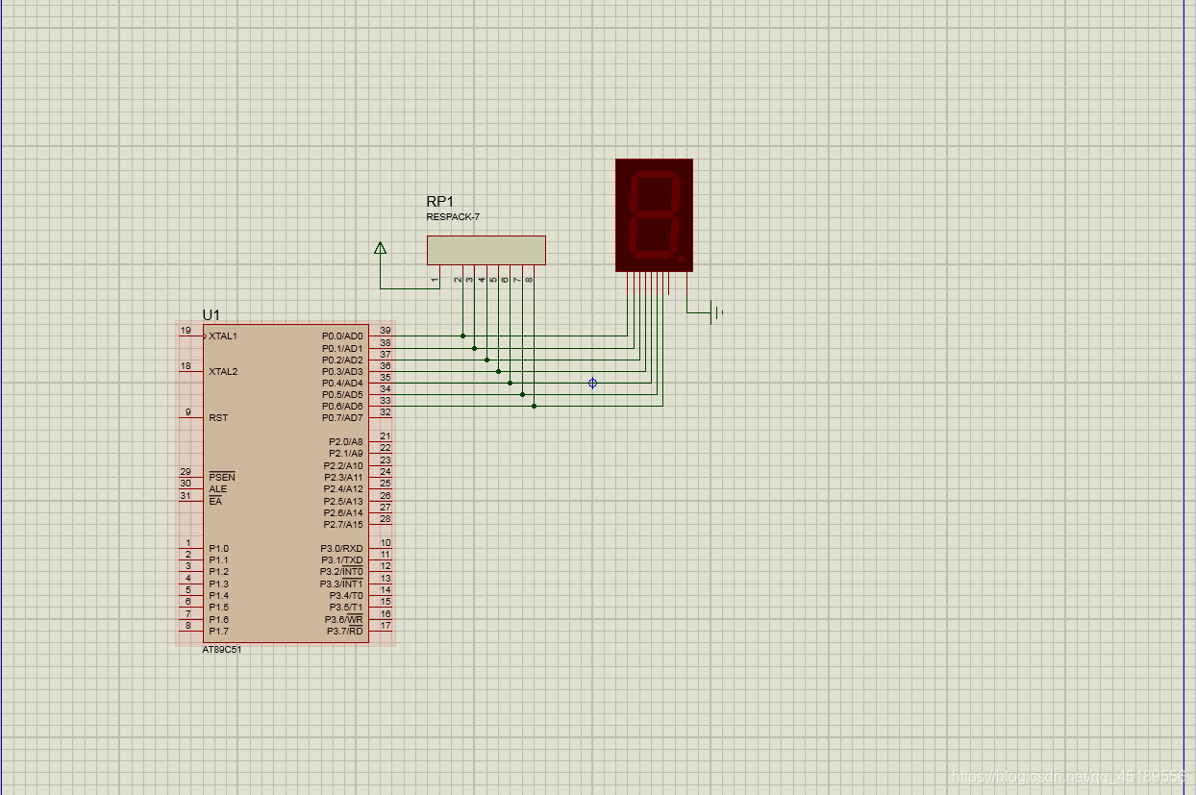
Task: Select the AT89C51 microcontroller body
Action: (286, 483)
